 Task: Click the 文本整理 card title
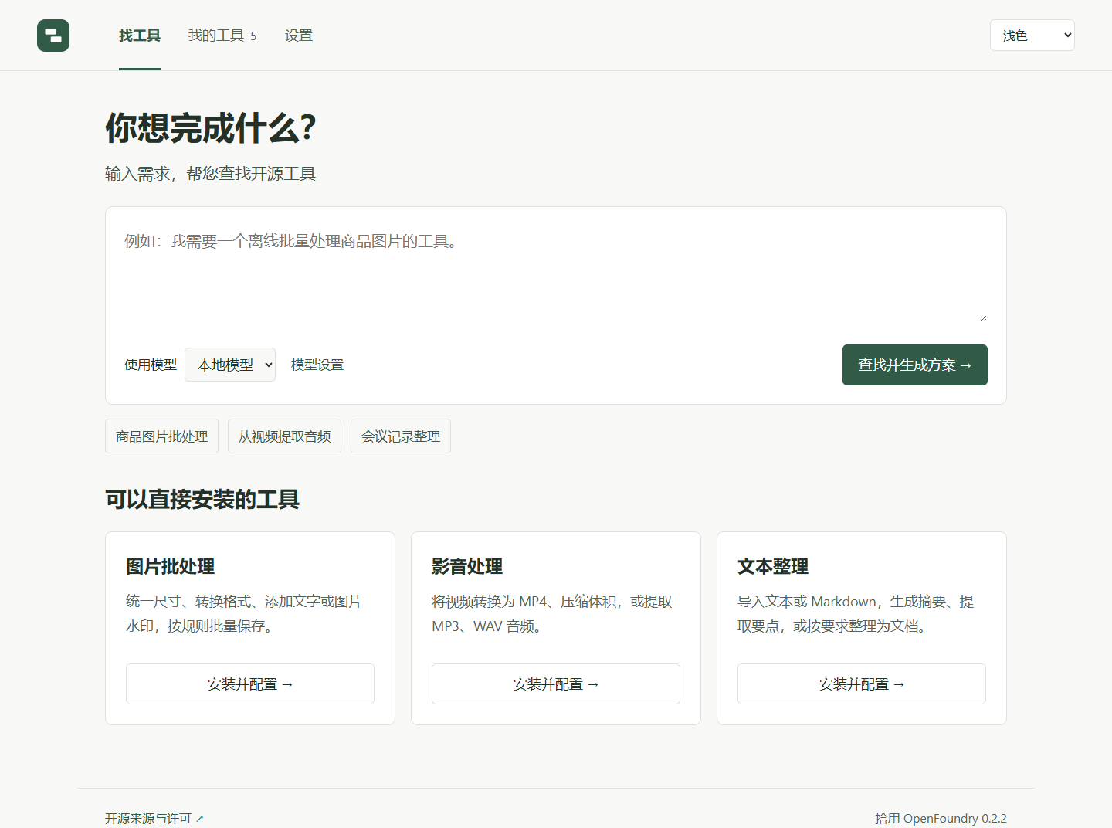(x=773, y=566)
